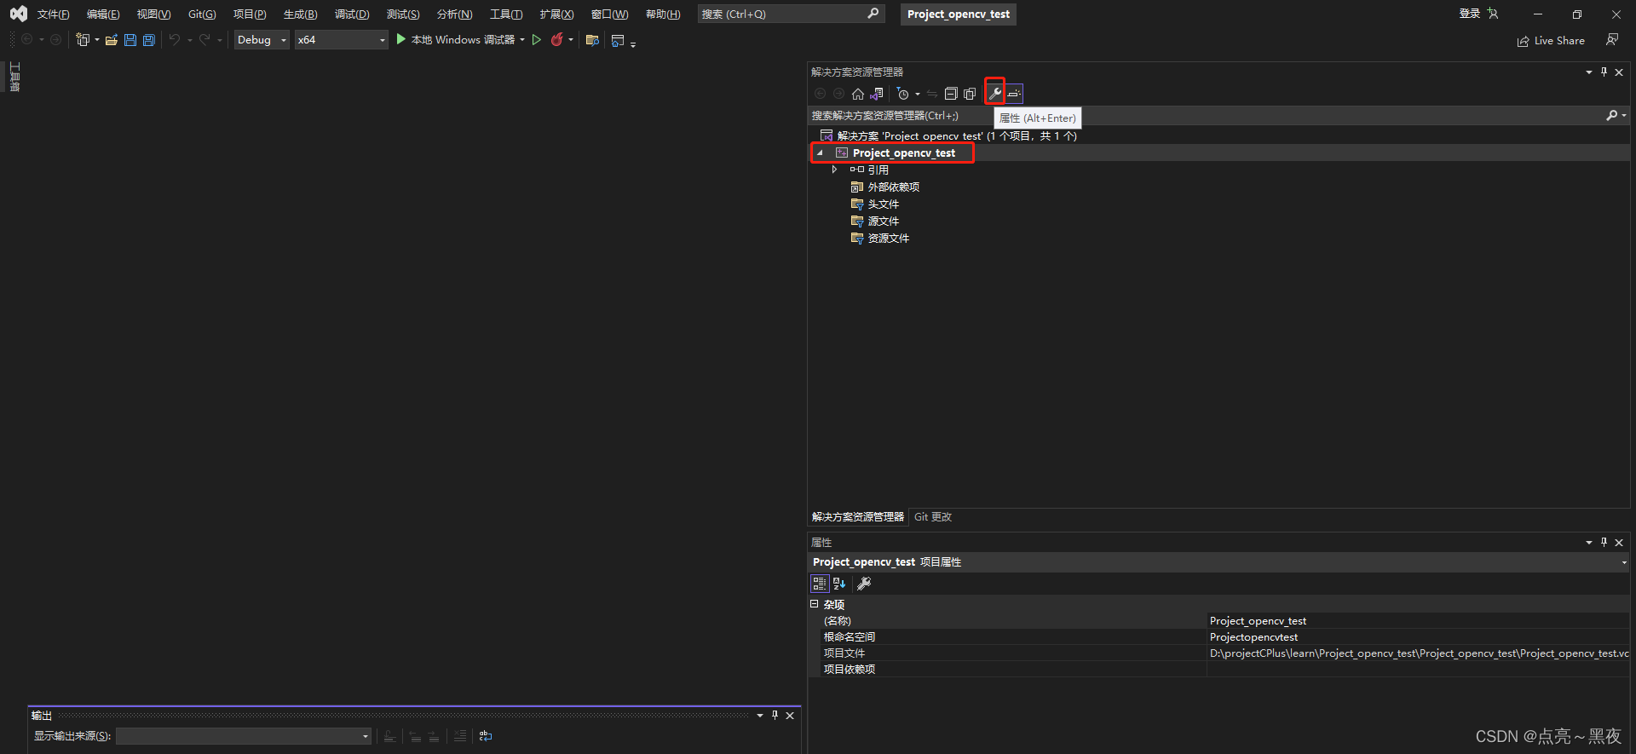Collapse the 杂项 property category

pyautogui.click(x=815, y=604)
